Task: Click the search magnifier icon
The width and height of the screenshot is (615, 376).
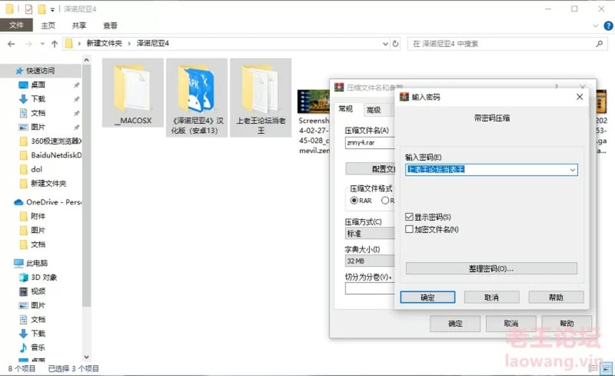Action: tap(599, 44)
